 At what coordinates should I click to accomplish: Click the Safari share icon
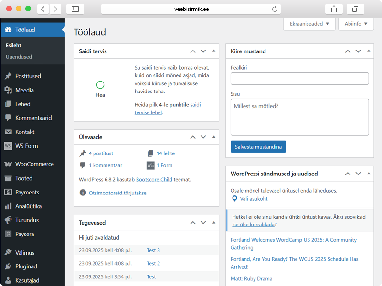click(333, 9)
